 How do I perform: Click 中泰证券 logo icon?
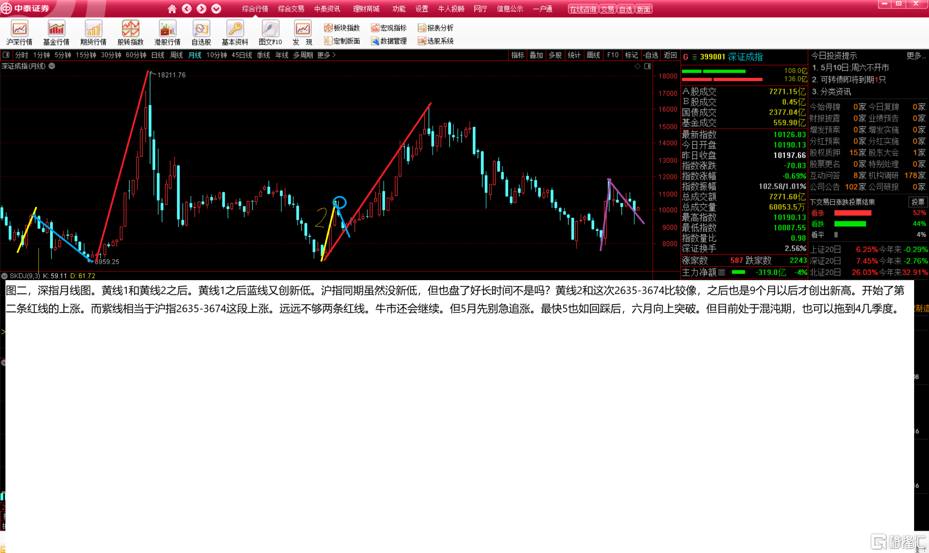[6, 9]
